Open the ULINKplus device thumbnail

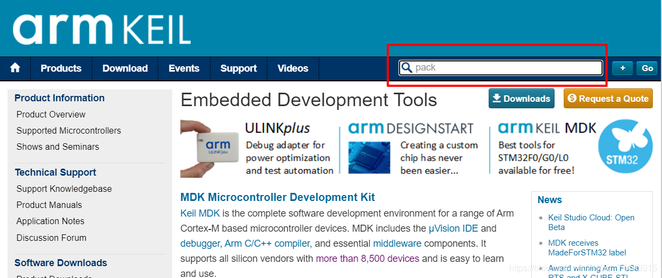(x=210, y=148)
